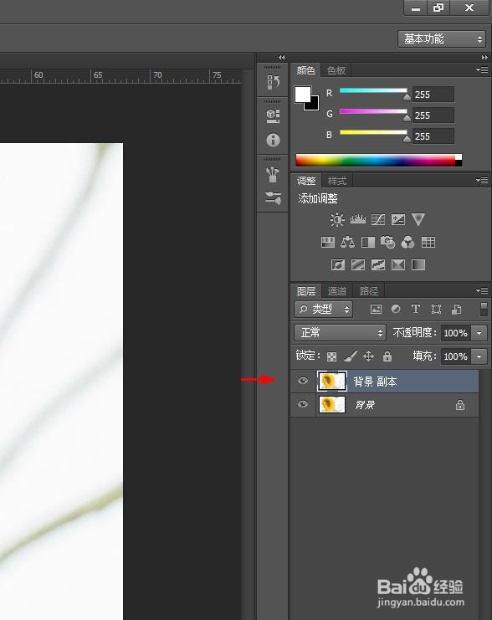Click the padlock on 背景 layer
Viewport: 492px width, 620px height.
(460, 405)
